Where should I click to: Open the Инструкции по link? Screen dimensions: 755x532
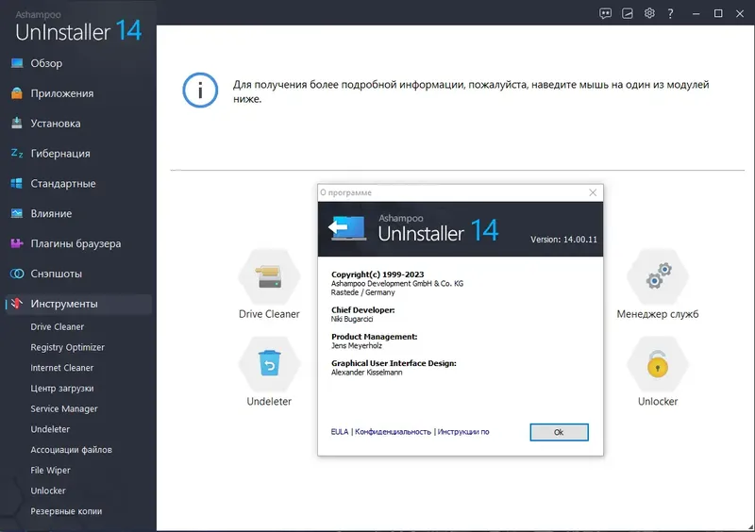463,432
